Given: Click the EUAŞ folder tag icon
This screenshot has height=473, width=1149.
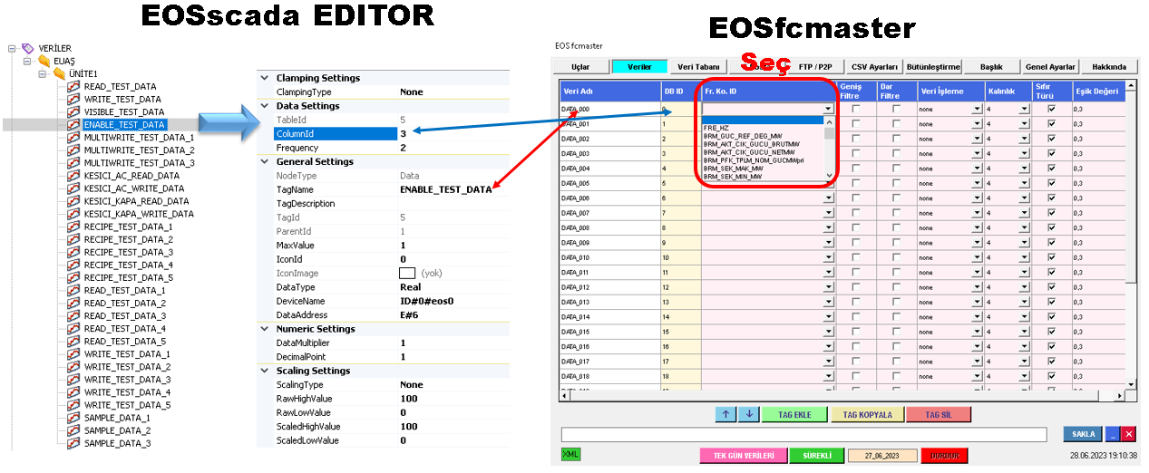Looking at the screenshot, I should 44,61.
